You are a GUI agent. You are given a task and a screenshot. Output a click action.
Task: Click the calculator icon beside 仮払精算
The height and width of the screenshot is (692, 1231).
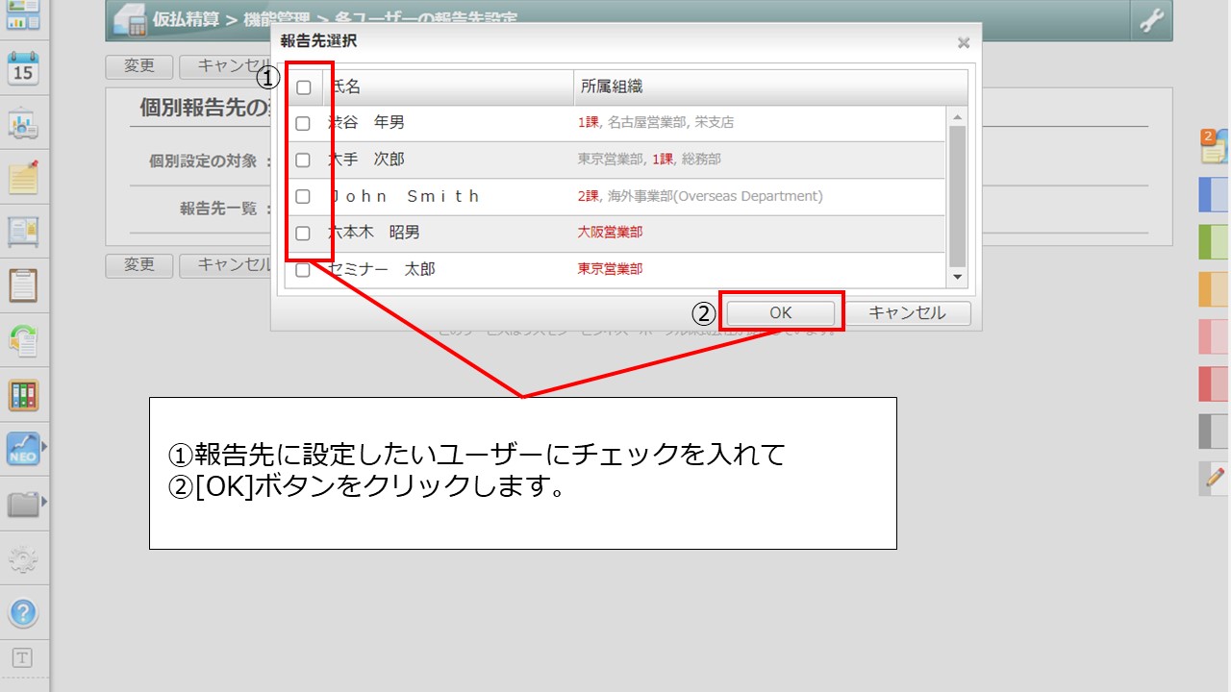tap(130, 20)
